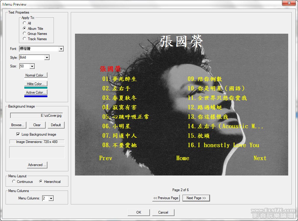This screenshot has height=221, width=298.
Task: Clear the background image
Action: coord(37,125)
